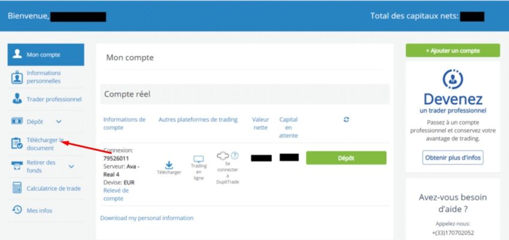
Task: Expand the Dépôt chevron
Action: 59,121
